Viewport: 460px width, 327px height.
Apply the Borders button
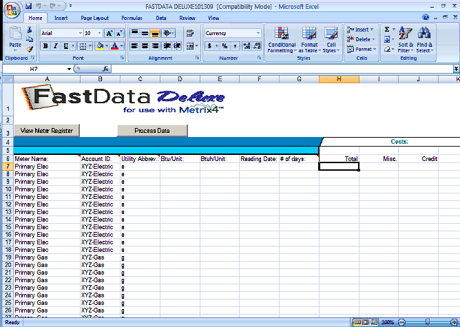[83, 46]
